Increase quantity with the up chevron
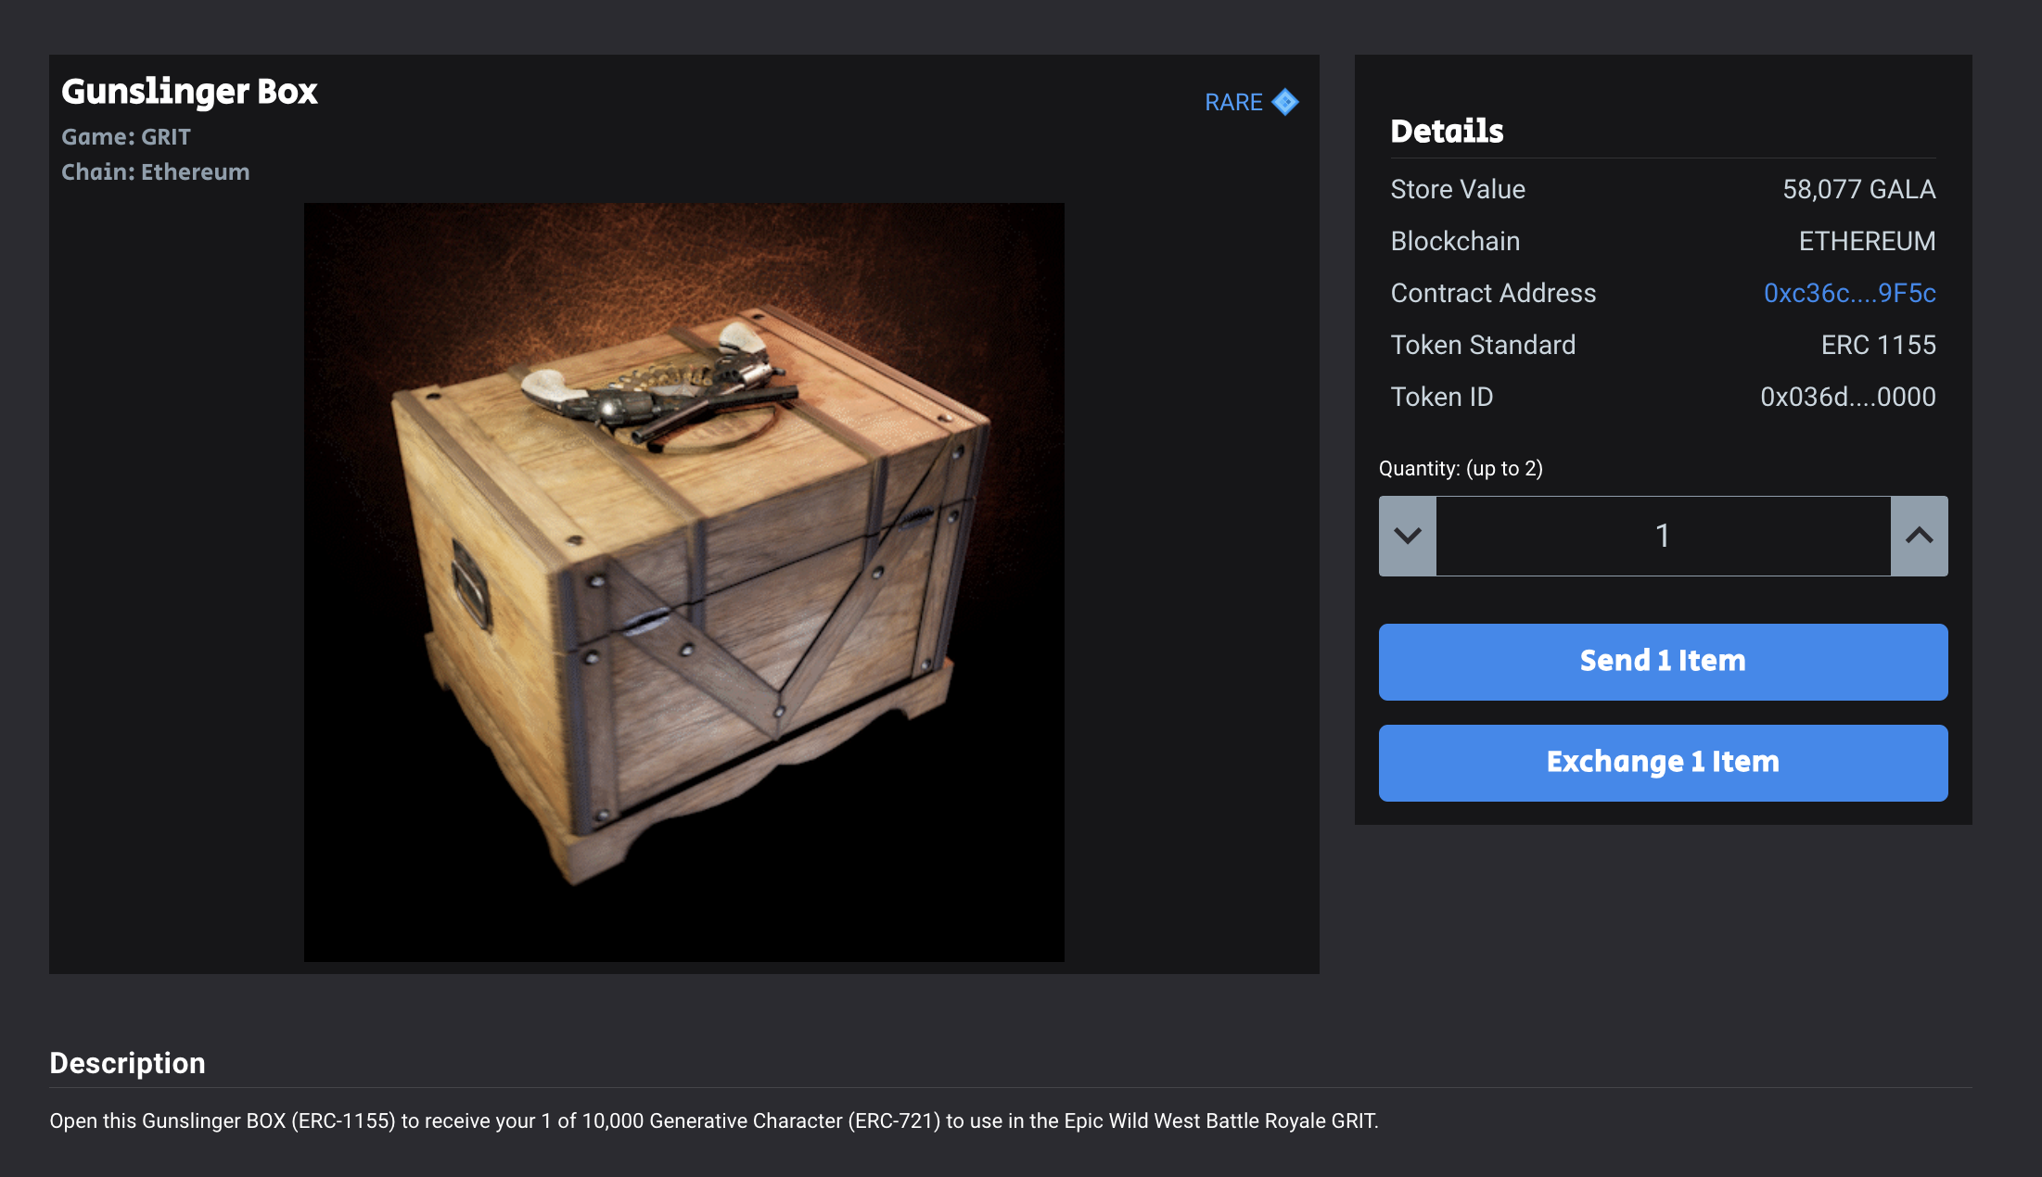 (x=1920, y=536)
